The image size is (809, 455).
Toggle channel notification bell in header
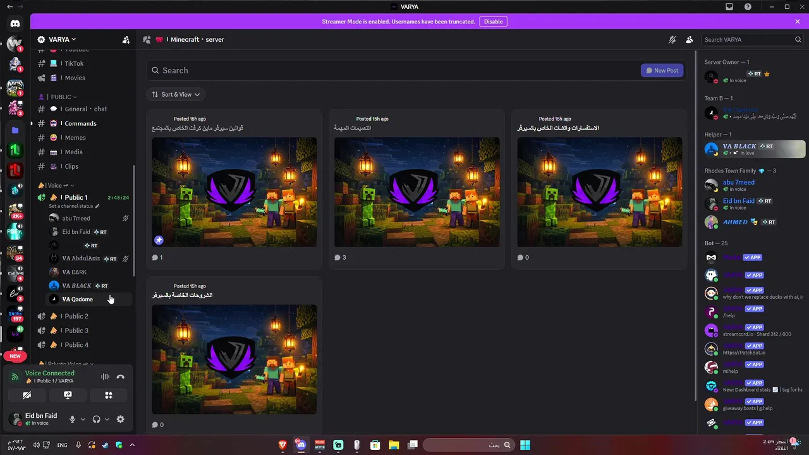point(672,39)
